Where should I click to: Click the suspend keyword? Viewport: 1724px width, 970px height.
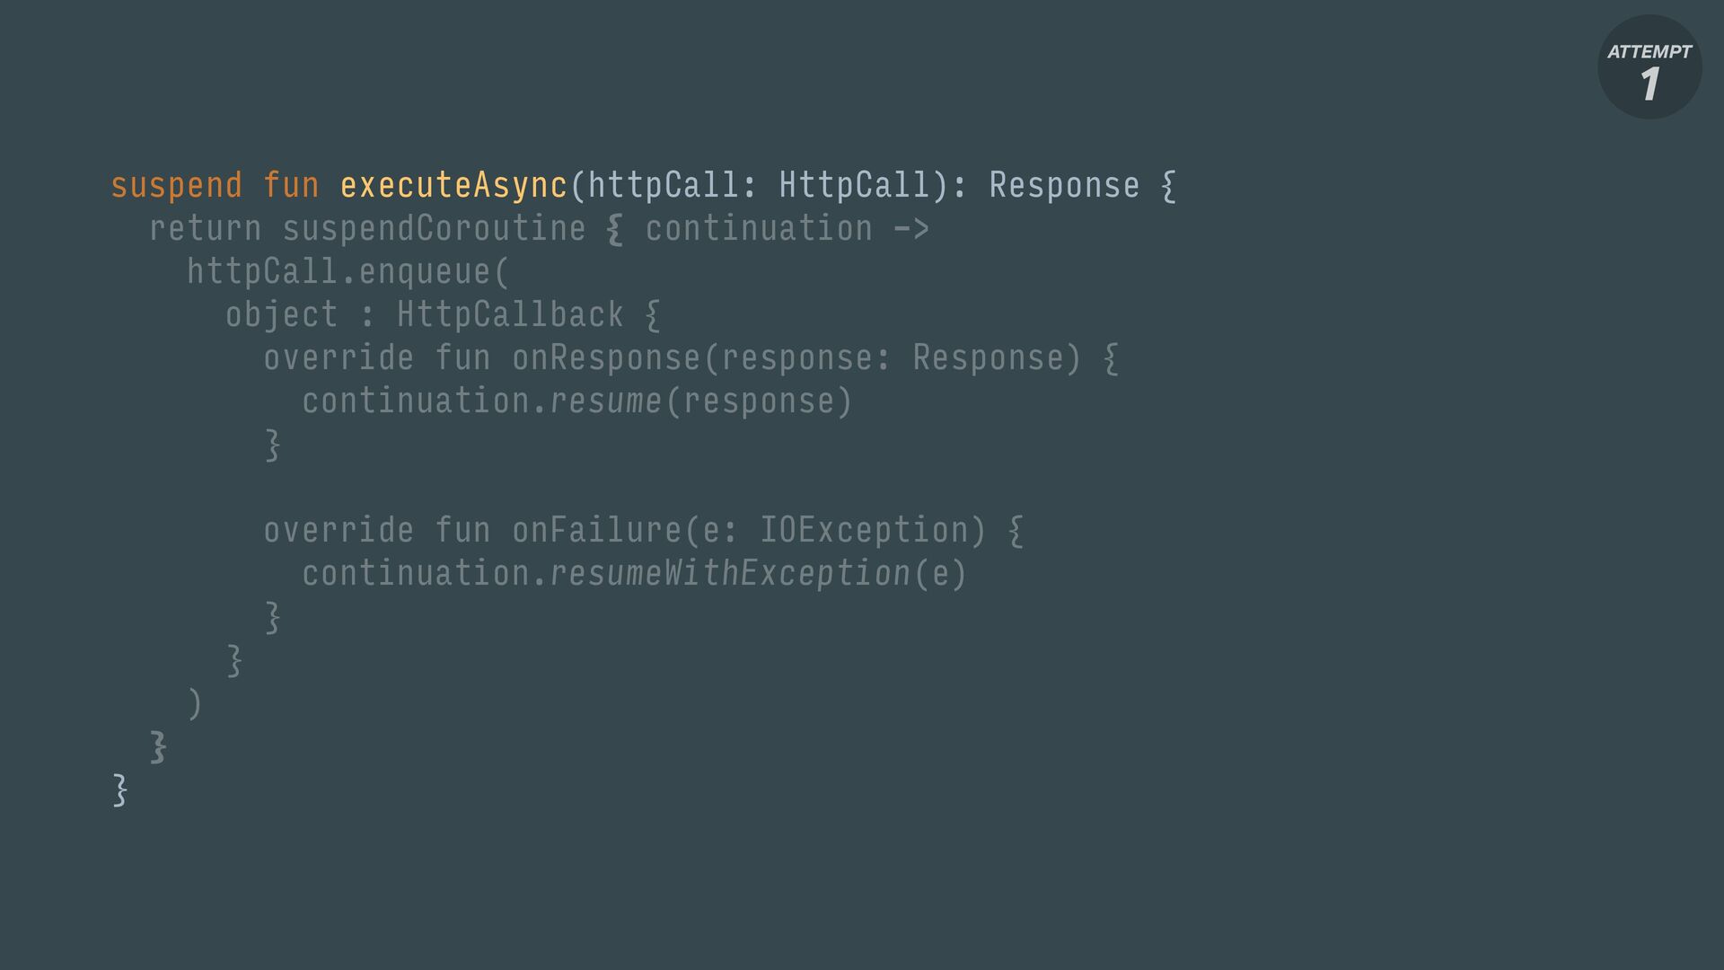point(176,187)
